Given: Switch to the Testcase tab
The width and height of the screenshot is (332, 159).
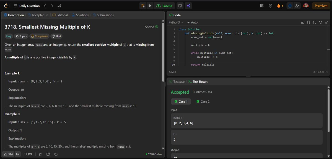Looking at the screenshot, I should pos(177,82).
